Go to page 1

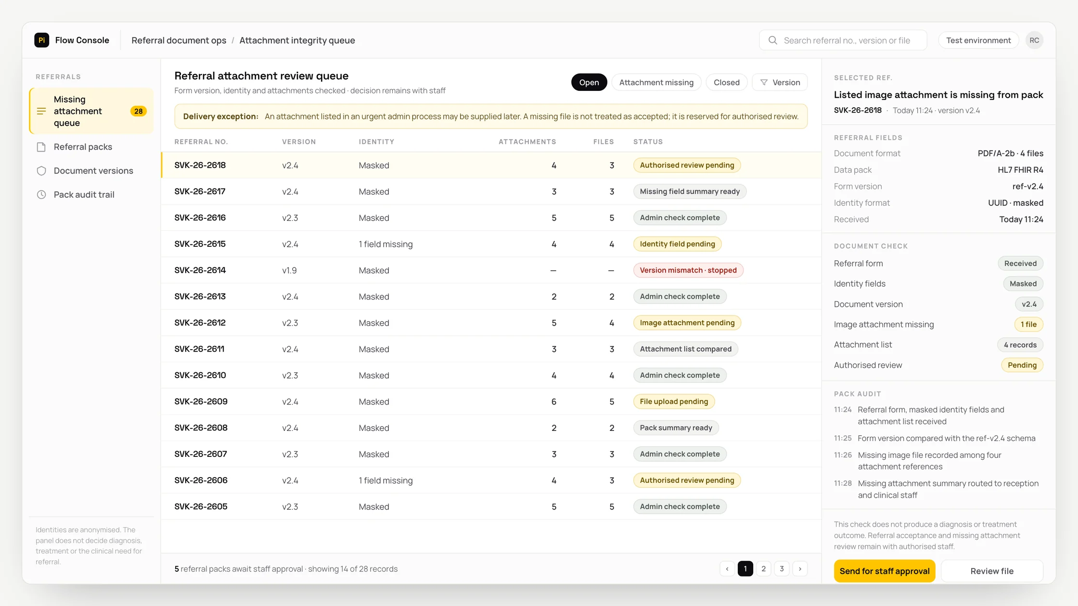pos(745,569)
